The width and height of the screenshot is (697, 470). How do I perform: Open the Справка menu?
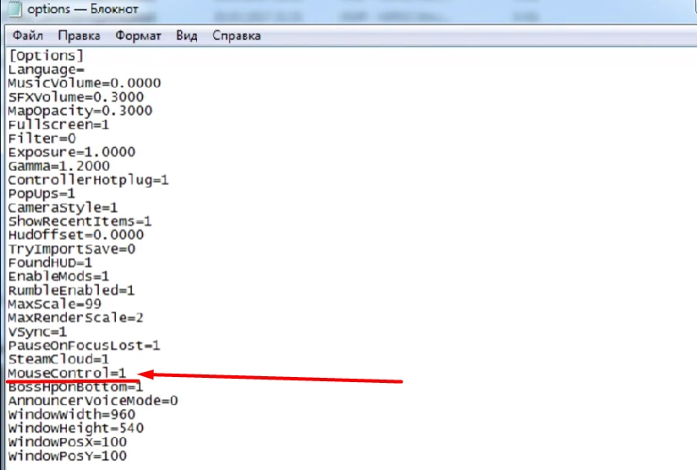(236, 36)
